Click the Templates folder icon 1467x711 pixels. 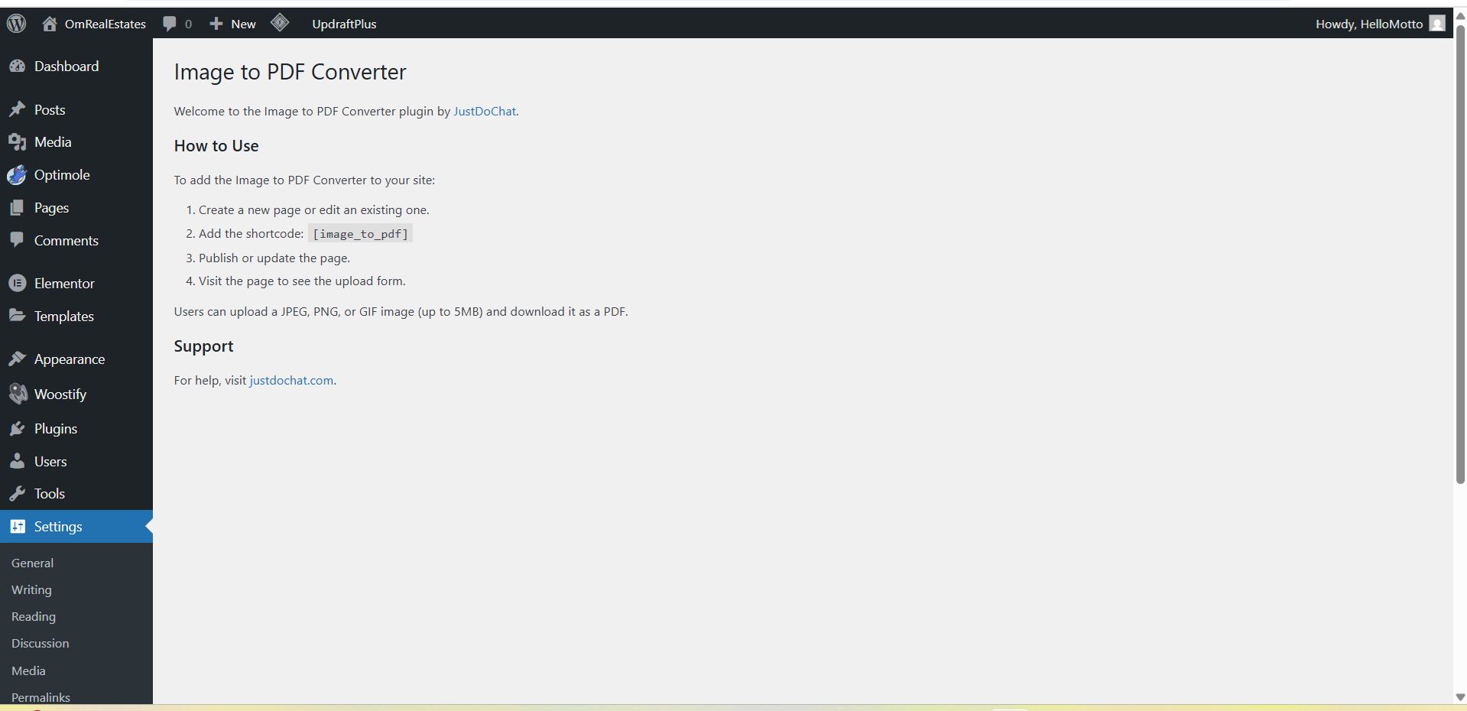[x=18, y=316]
